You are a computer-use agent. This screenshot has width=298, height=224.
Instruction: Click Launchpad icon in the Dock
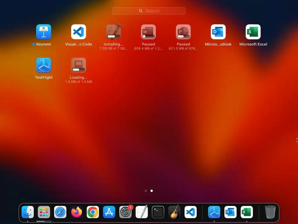(x=44, y=212)
